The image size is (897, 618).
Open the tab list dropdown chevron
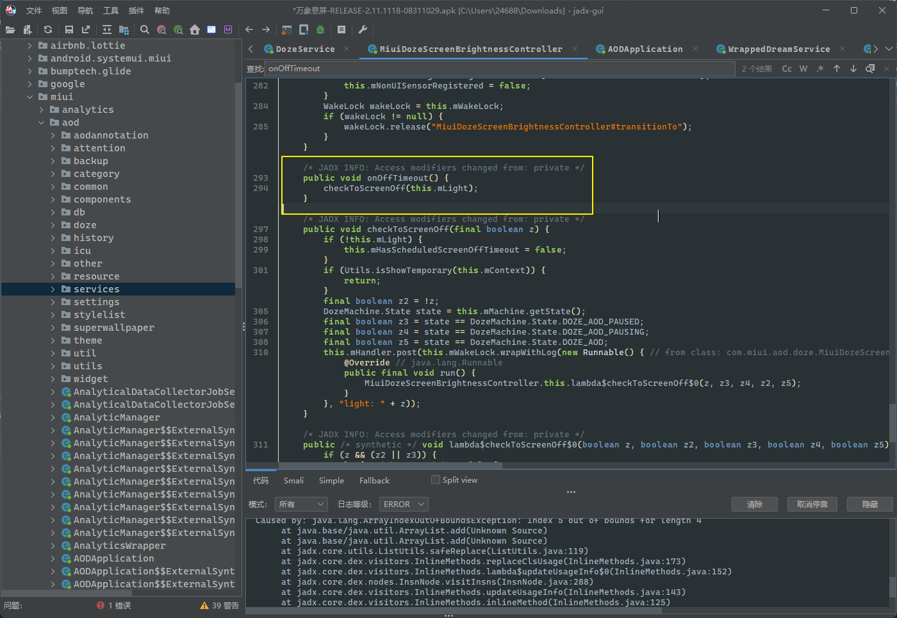pos(889,49)
